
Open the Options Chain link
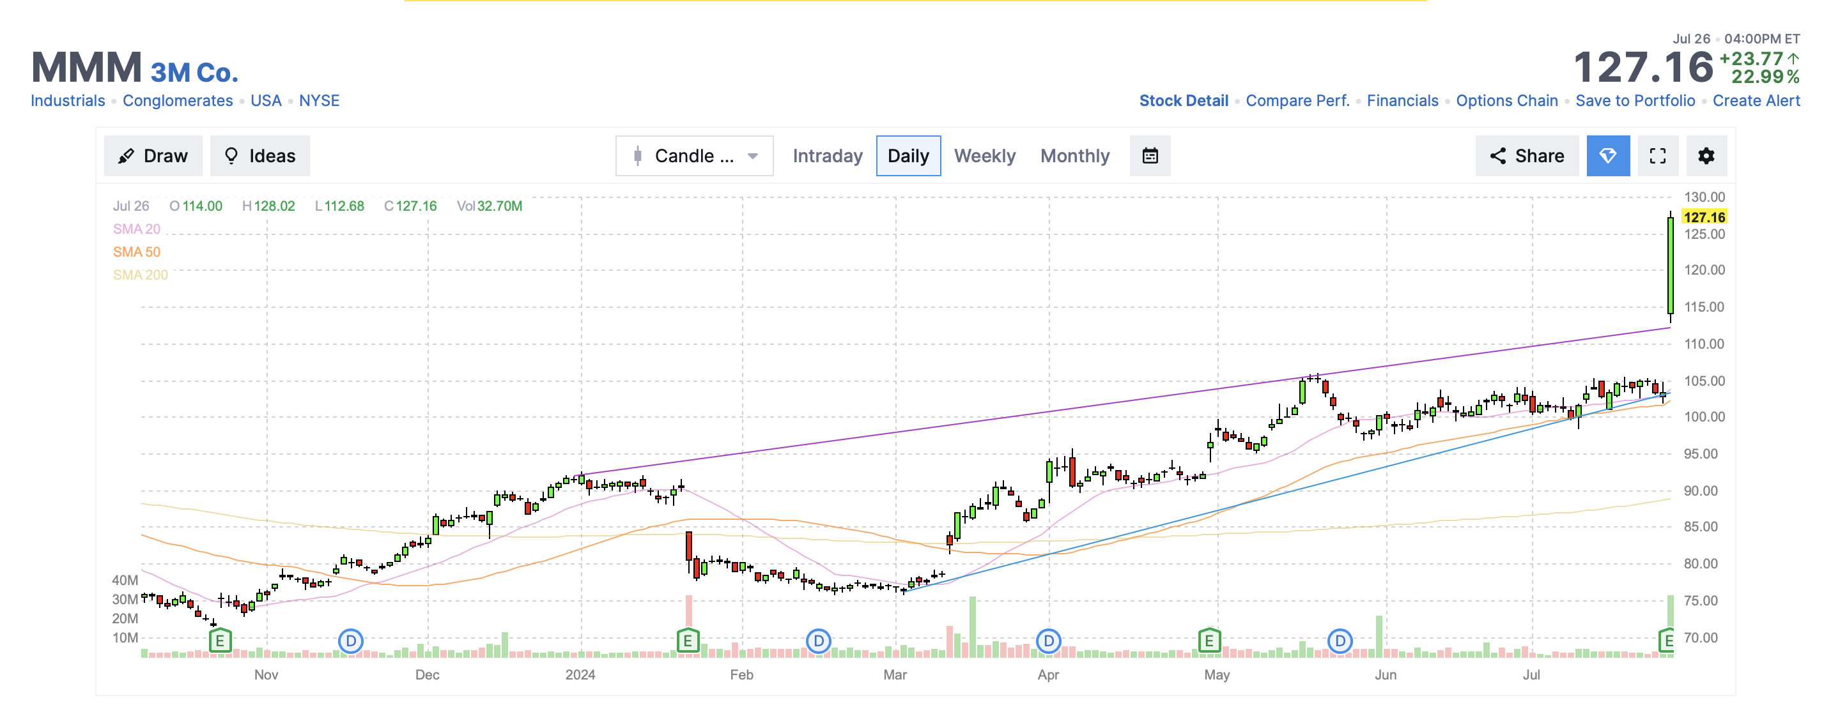click(x=1506, y=100)
